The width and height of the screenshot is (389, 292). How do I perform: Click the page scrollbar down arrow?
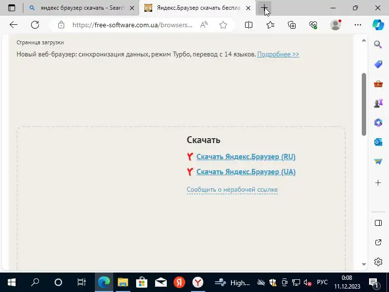pos(364,264)
